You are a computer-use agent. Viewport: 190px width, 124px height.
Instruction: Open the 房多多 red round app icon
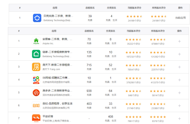point(36,93)
